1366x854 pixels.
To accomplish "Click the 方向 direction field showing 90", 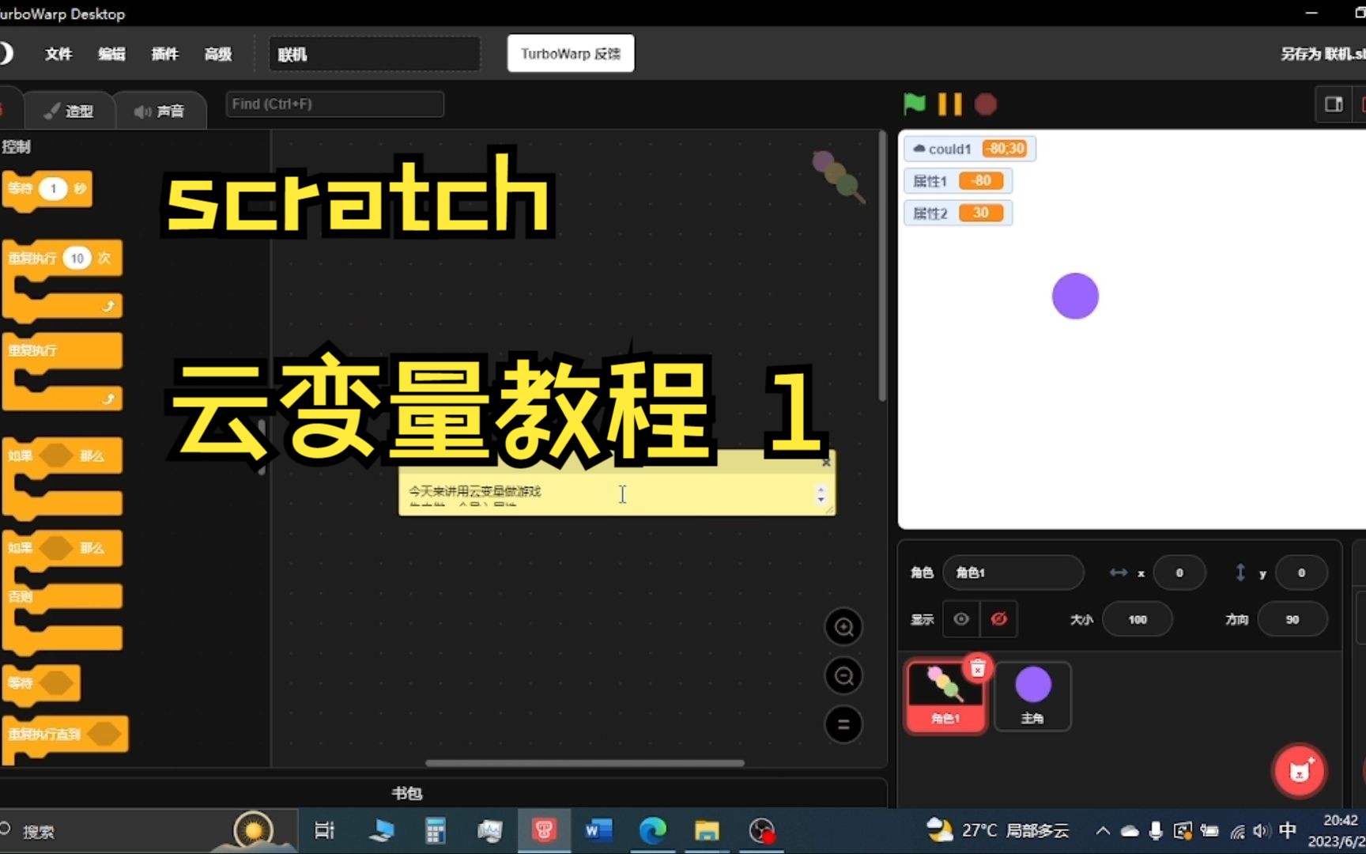I will 1292,619.
